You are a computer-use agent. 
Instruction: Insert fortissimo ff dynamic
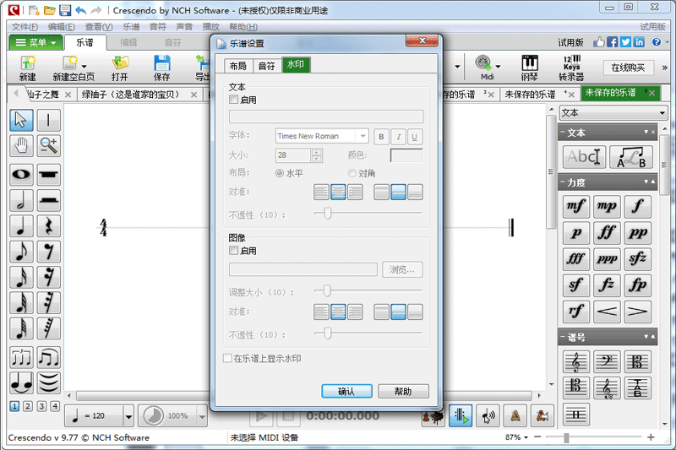(x=607, y=233)
